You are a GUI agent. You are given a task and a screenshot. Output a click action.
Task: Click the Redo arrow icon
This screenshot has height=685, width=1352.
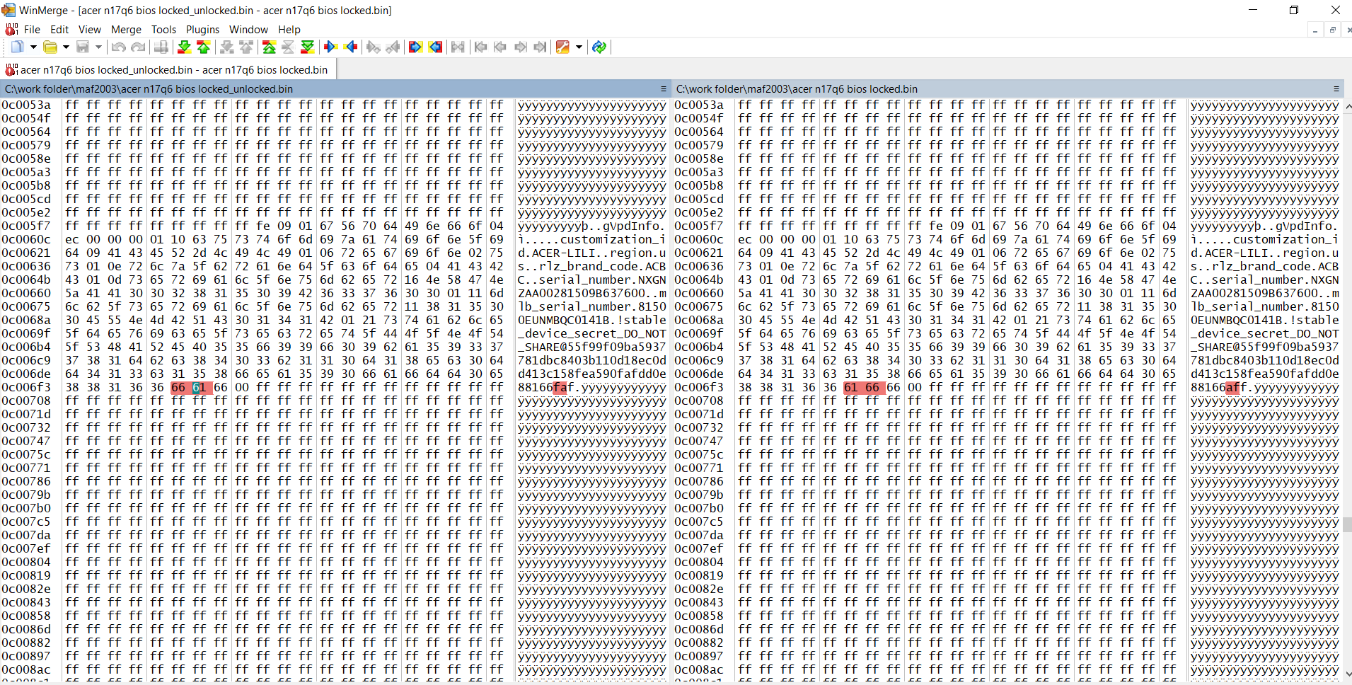(x=138, y=47)
